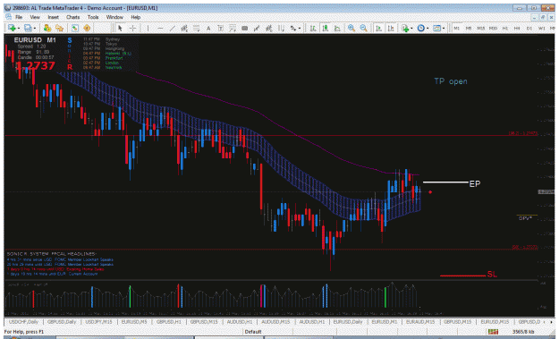Expand the Templates dropdown arrow
Viewport: 559px width, 339px height.
click(x=443, y=29)
